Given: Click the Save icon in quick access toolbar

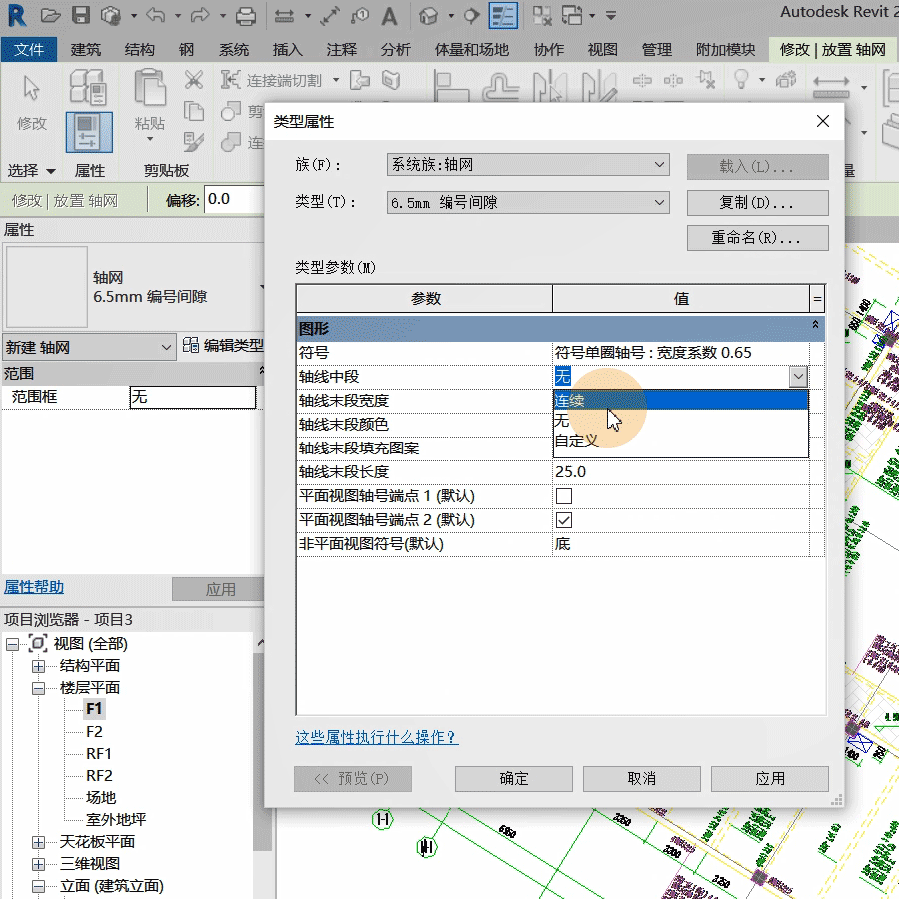Looking at the screenshot, I should [80, 15].
